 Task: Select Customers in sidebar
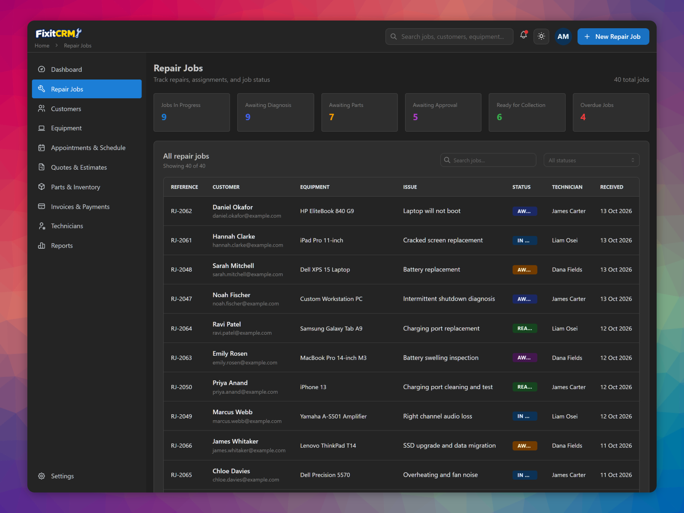pyautogui.click(x=87, y=109)
